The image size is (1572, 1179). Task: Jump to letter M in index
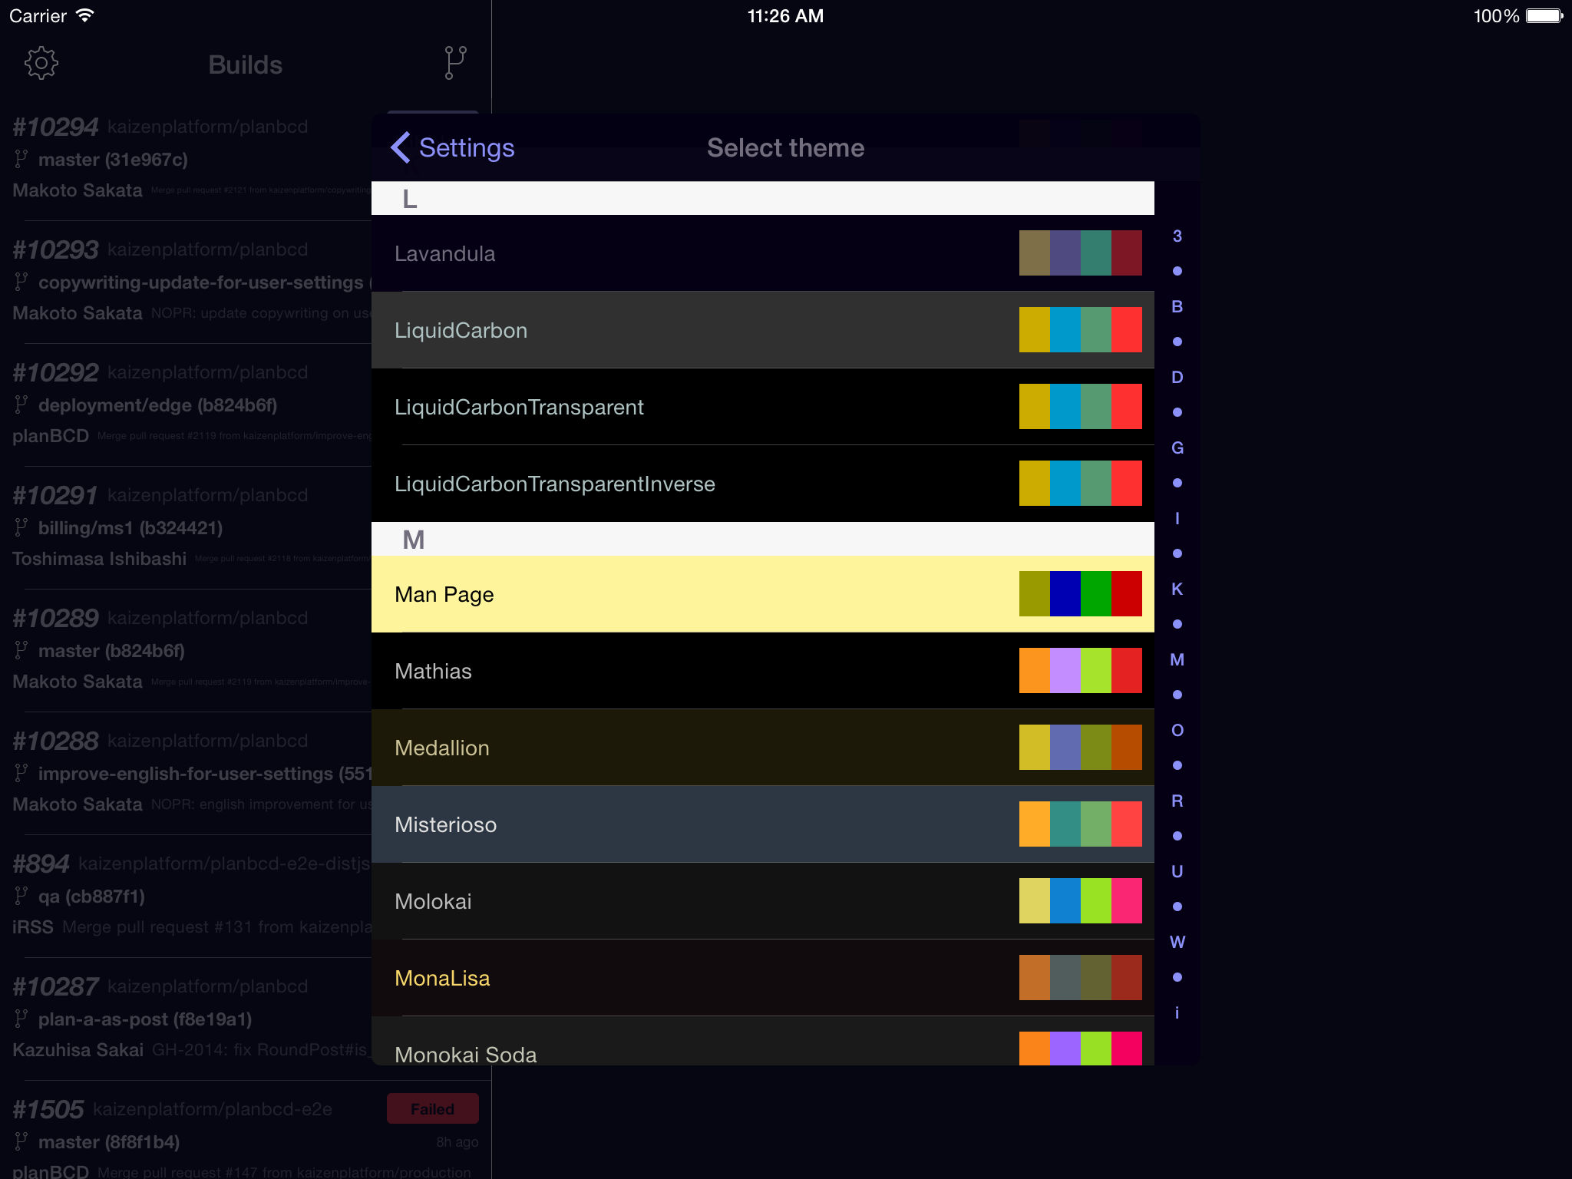click(x=1177, y=659)
